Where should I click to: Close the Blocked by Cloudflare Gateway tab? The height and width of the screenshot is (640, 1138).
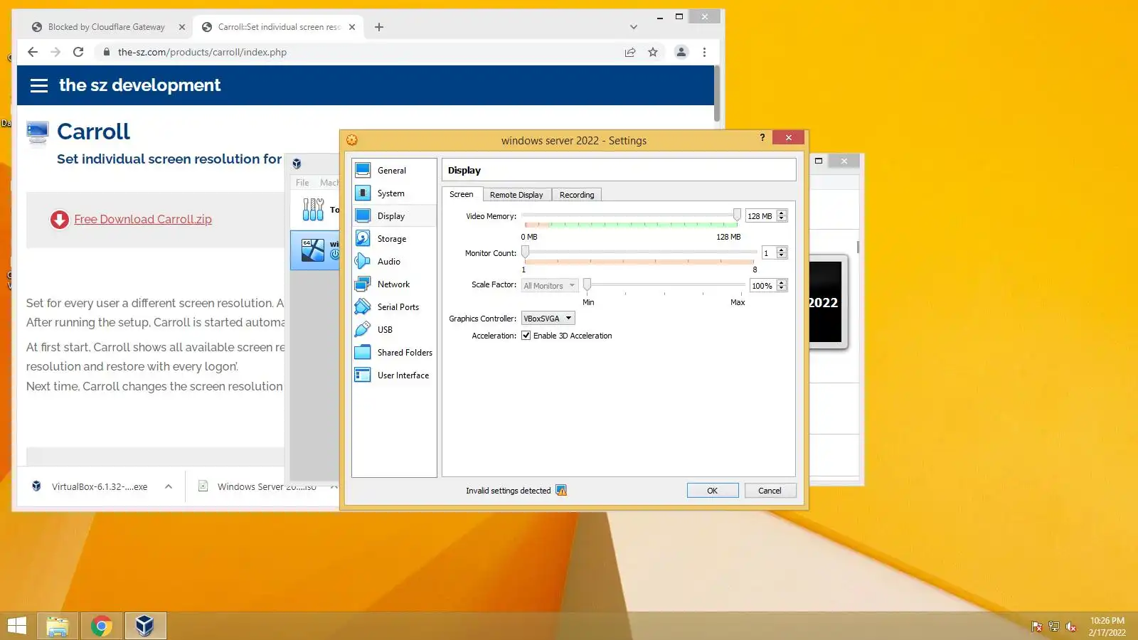[x=182, y=27]
